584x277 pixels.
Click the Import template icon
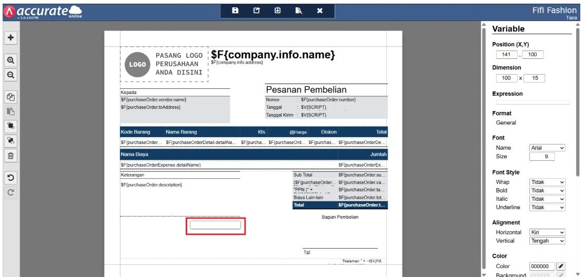(x=277, y=11)
